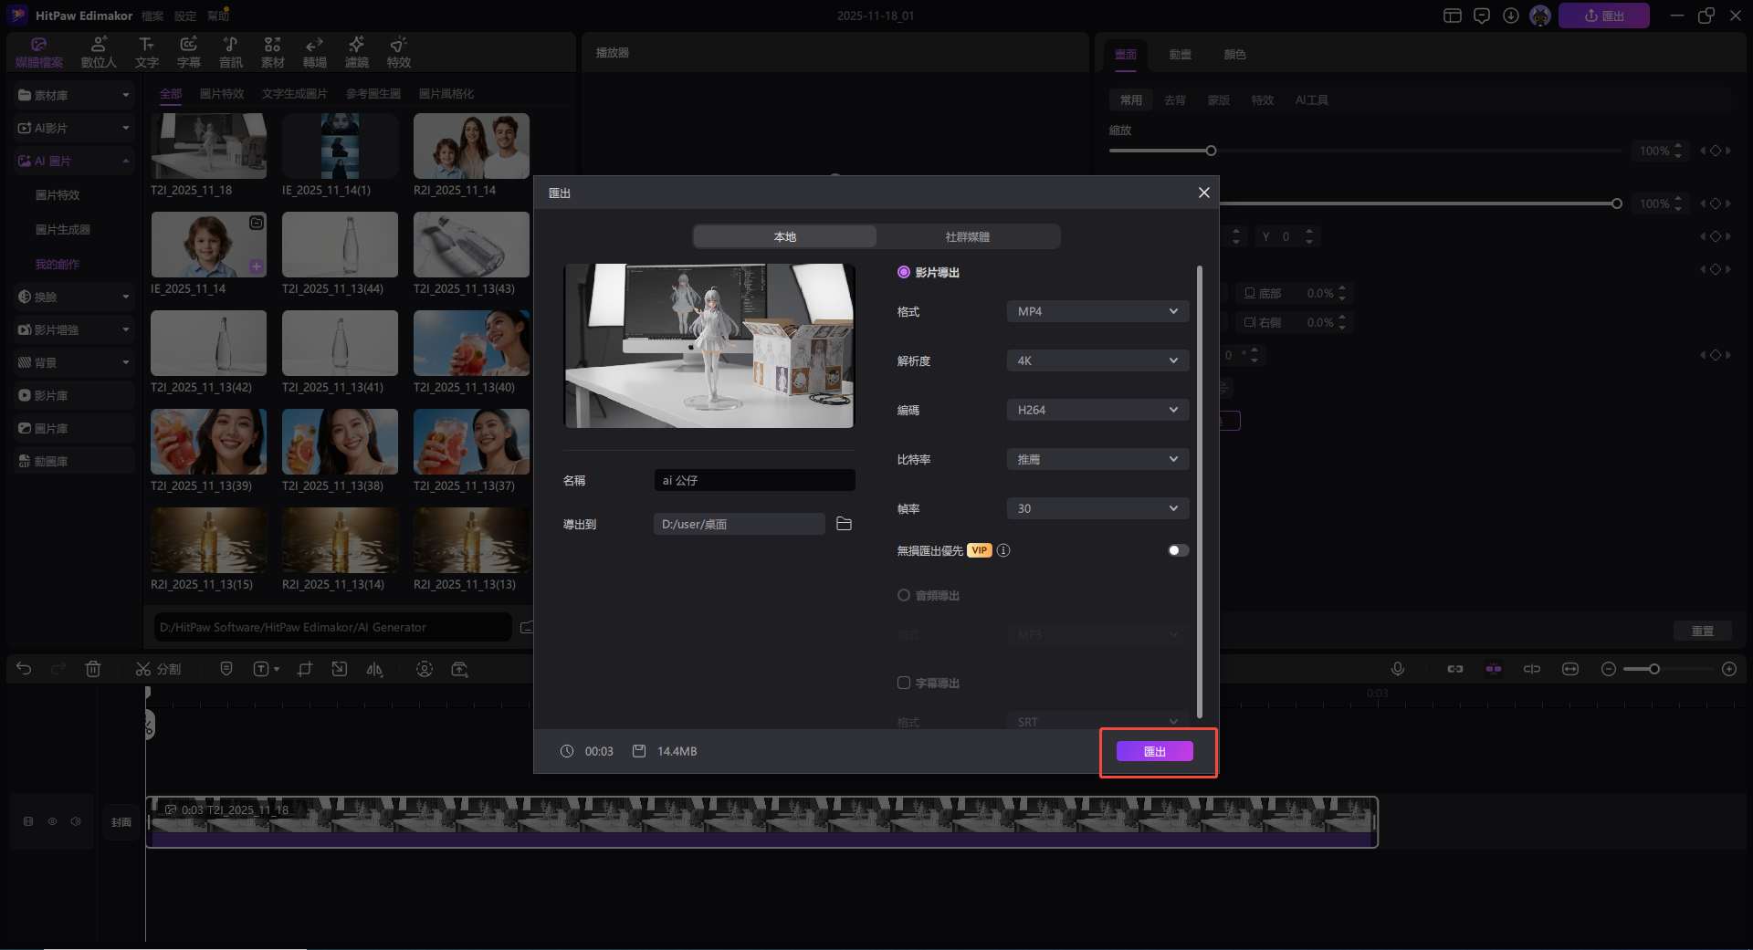The width and height of the screenshot is (1753, 950).
Task: Click the info icon next to VIP badge
Action: (x=1003, y=550)
